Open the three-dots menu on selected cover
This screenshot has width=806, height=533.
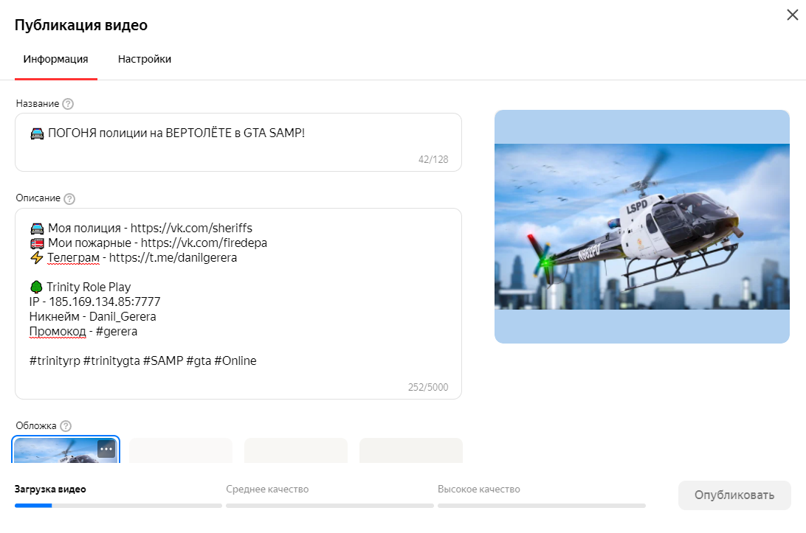[x=106, y=449]
